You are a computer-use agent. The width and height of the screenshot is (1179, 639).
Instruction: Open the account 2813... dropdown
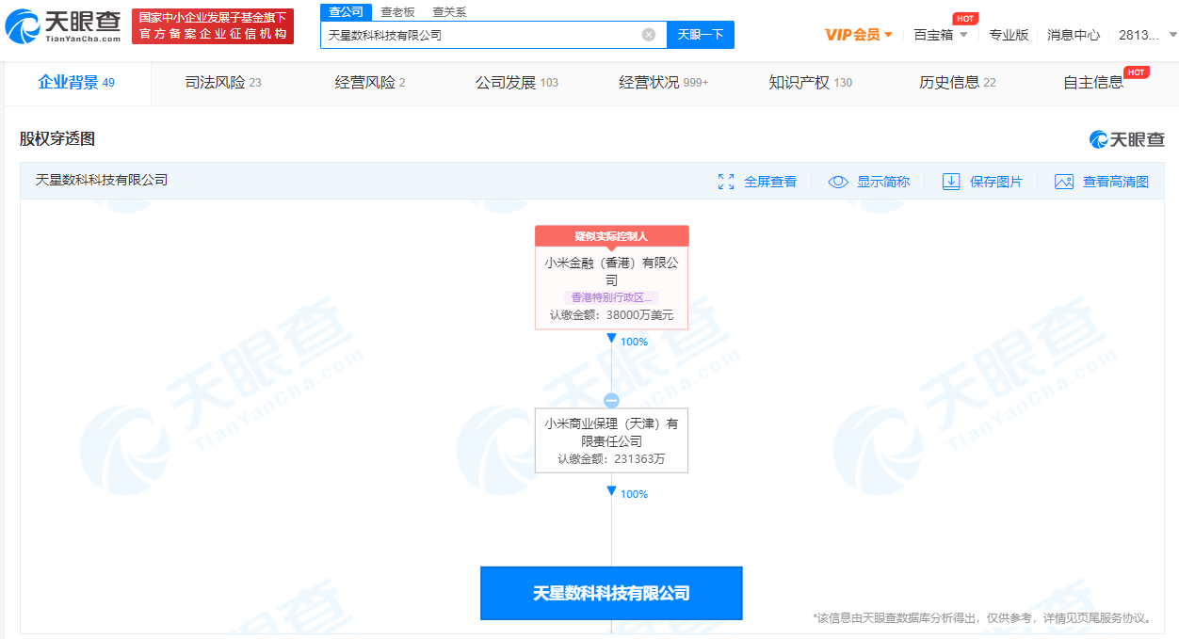coord(1146,35)
